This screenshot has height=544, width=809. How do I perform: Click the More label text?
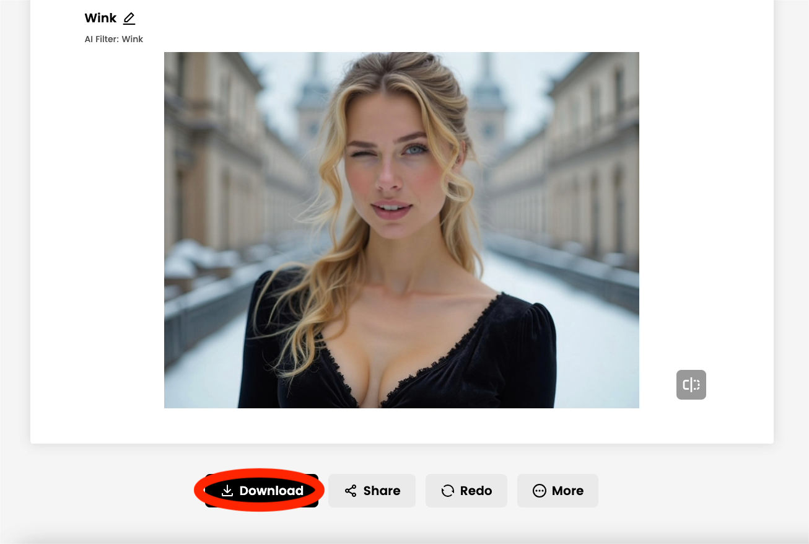click(567, 491)
